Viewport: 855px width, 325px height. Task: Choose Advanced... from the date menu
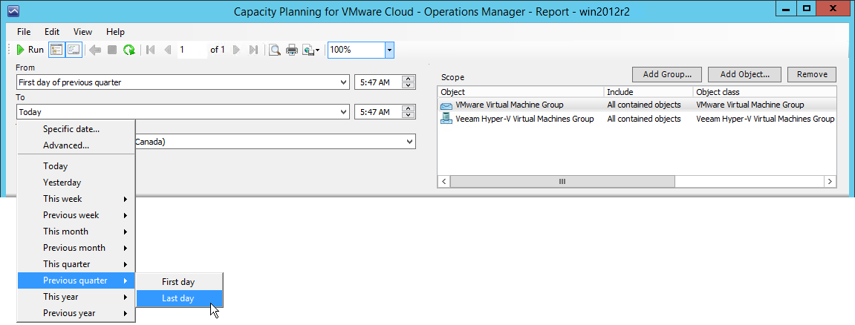point(77,145)
